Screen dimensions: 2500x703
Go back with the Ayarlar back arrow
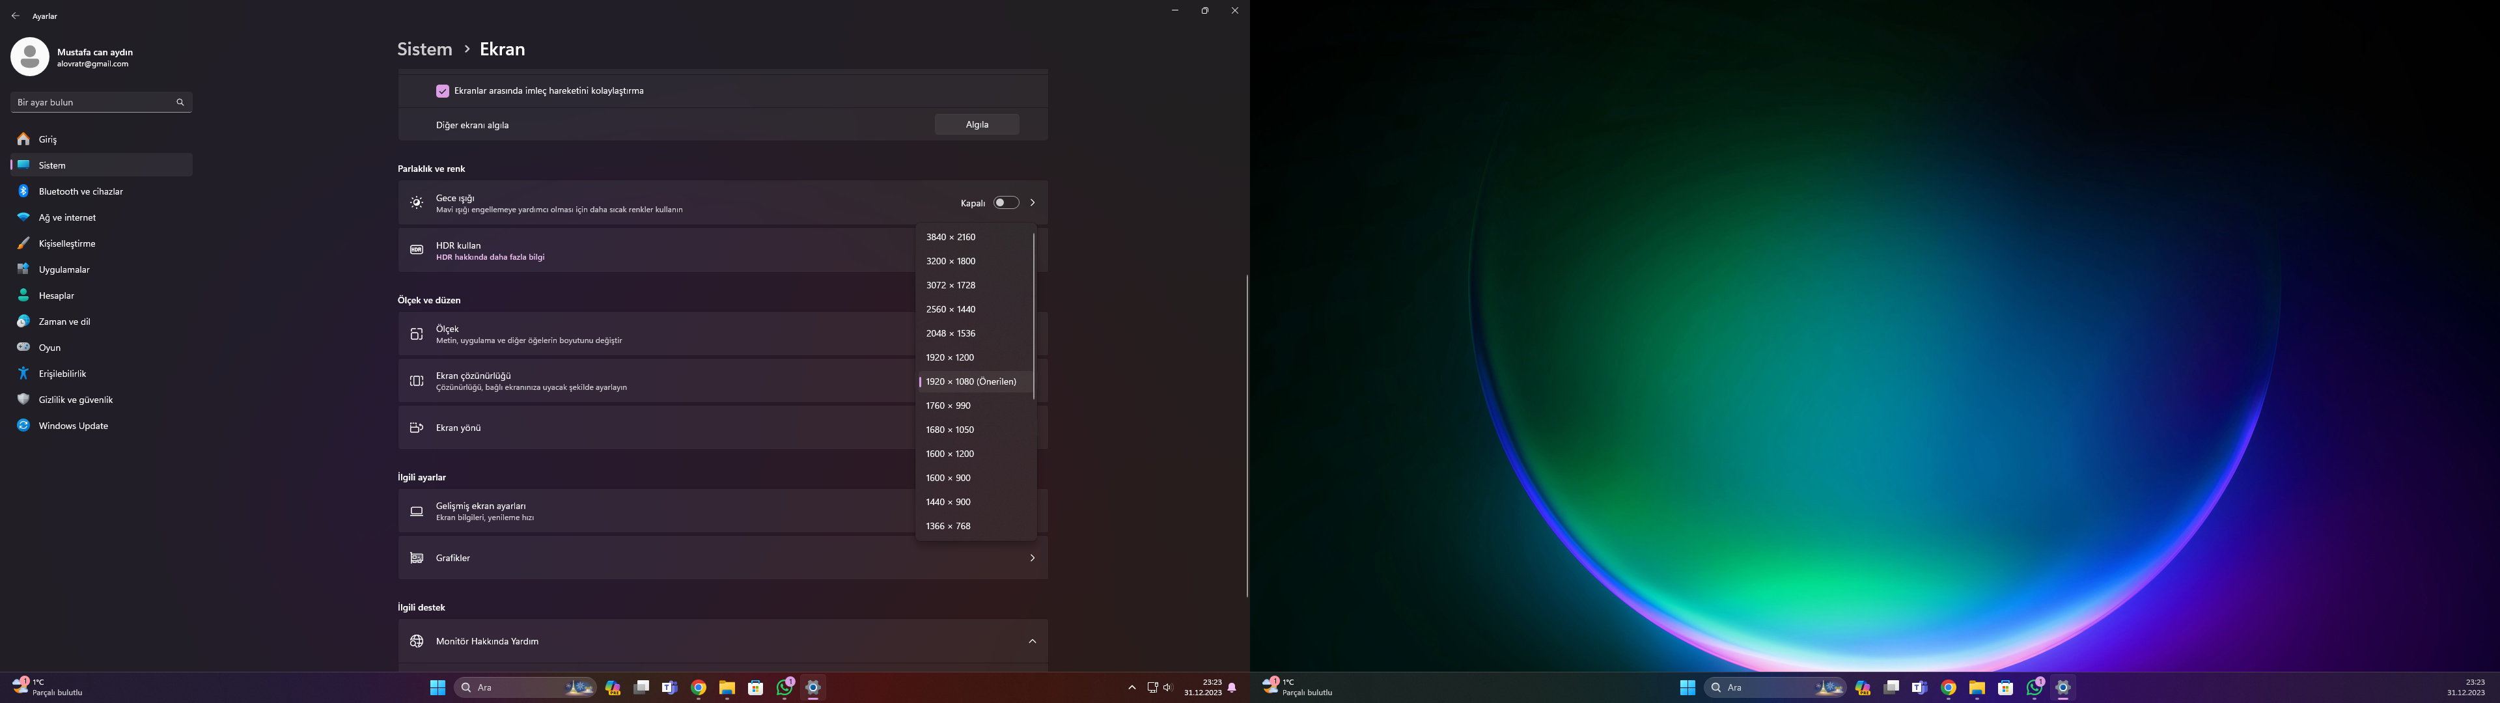[16, 16]
